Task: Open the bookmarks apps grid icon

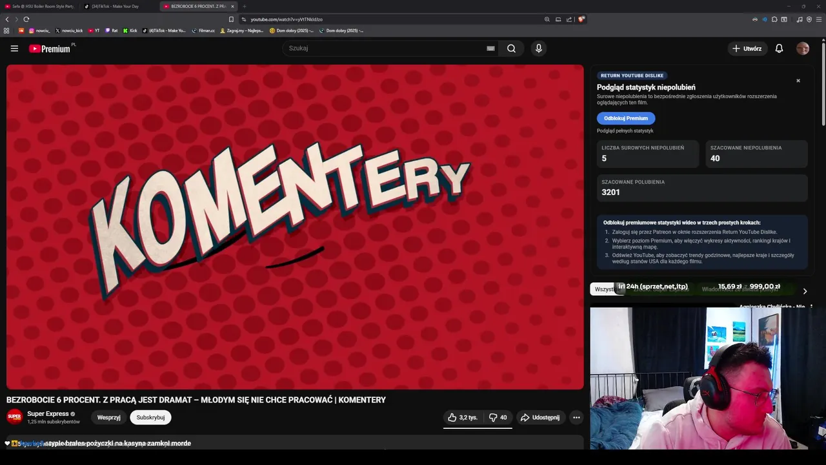Action: point(6,30)
